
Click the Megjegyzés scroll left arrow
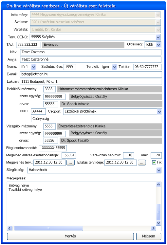9,229
